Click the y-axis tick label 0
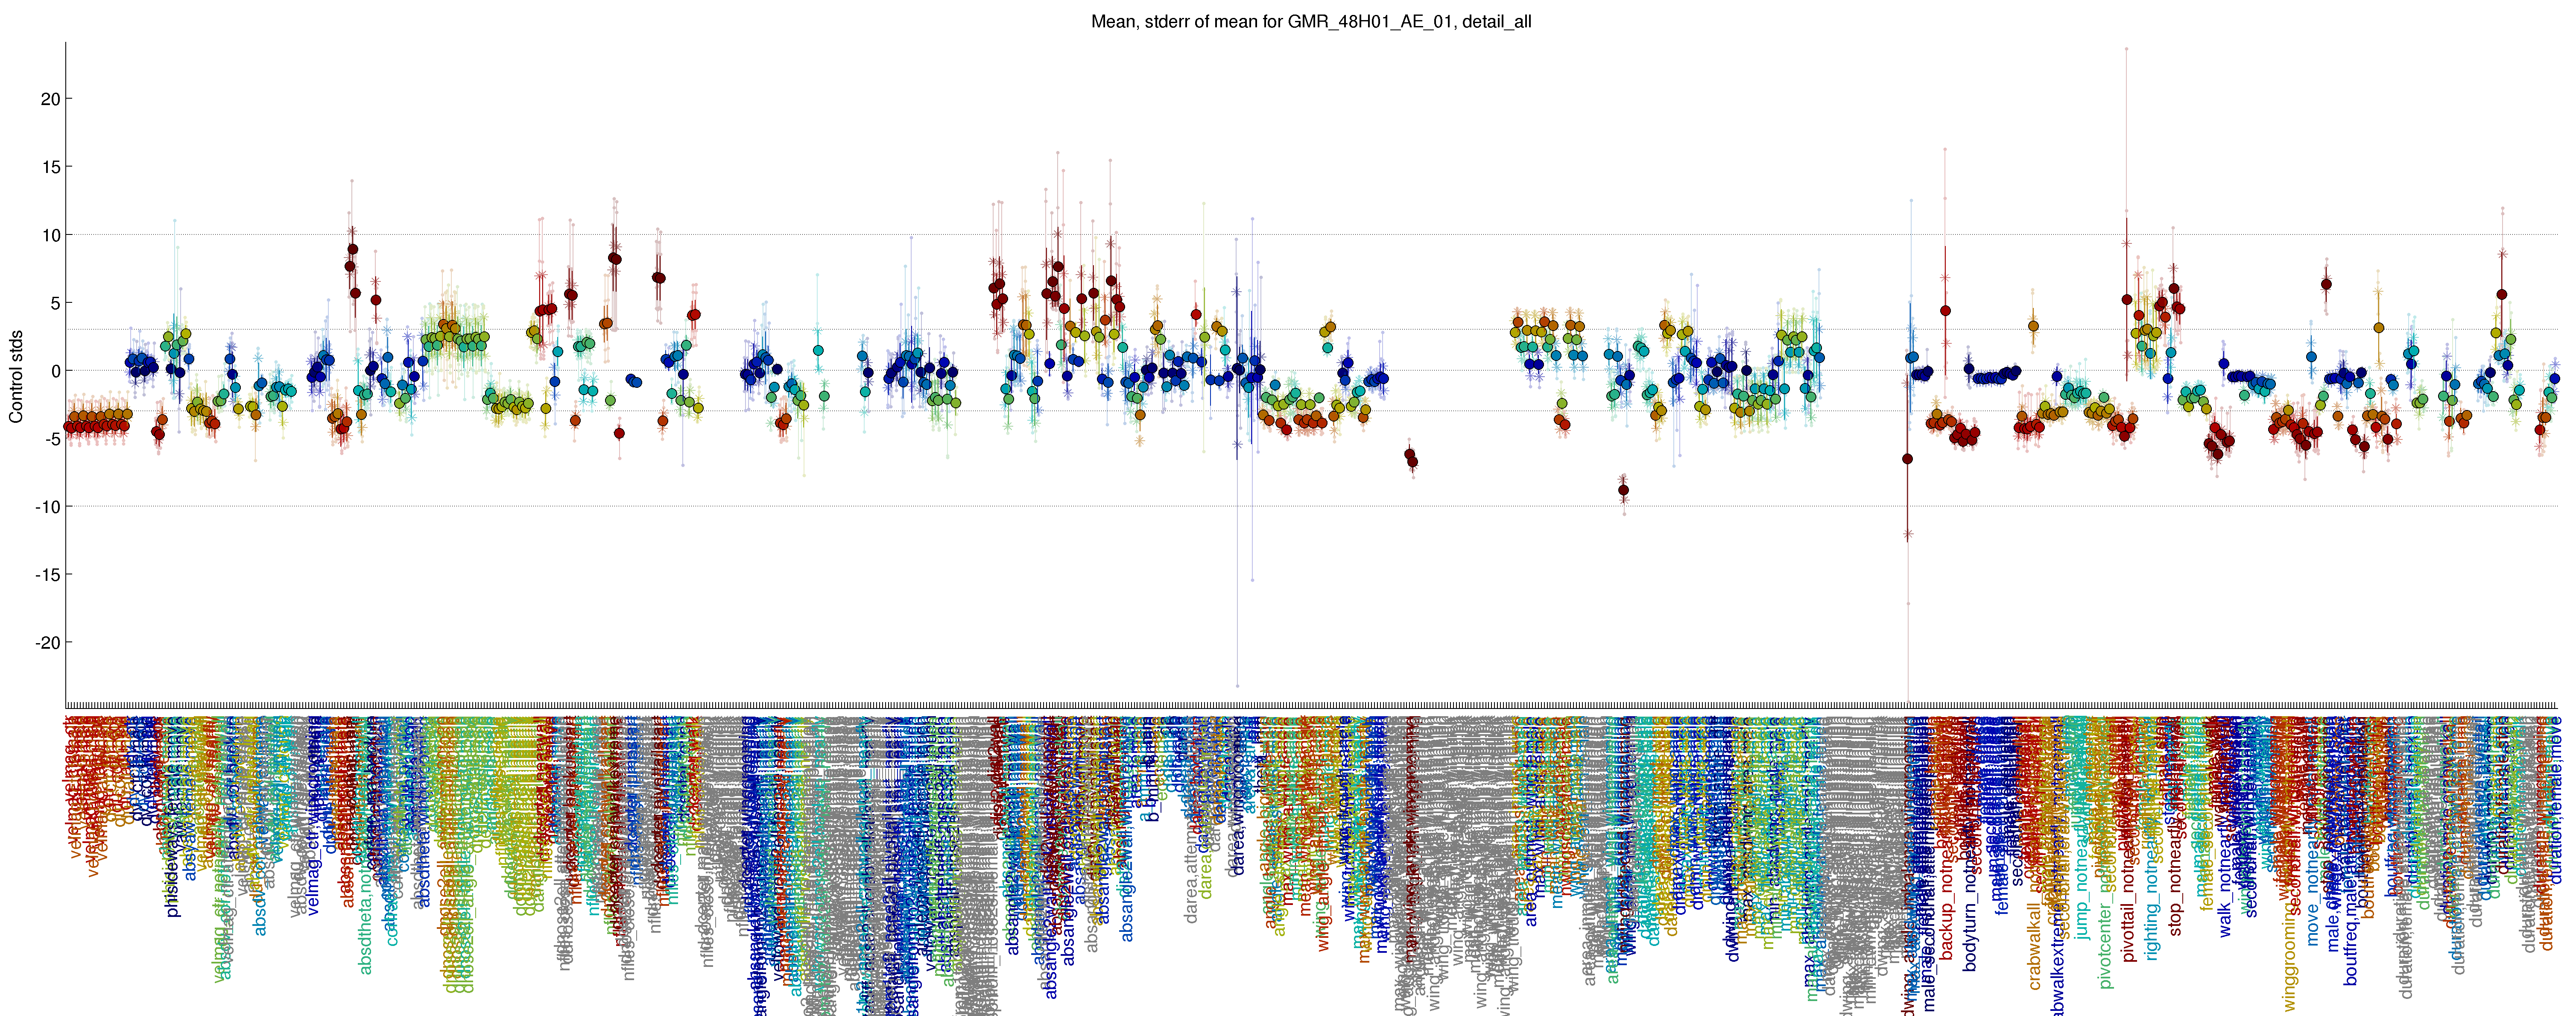 pos(55,371)
